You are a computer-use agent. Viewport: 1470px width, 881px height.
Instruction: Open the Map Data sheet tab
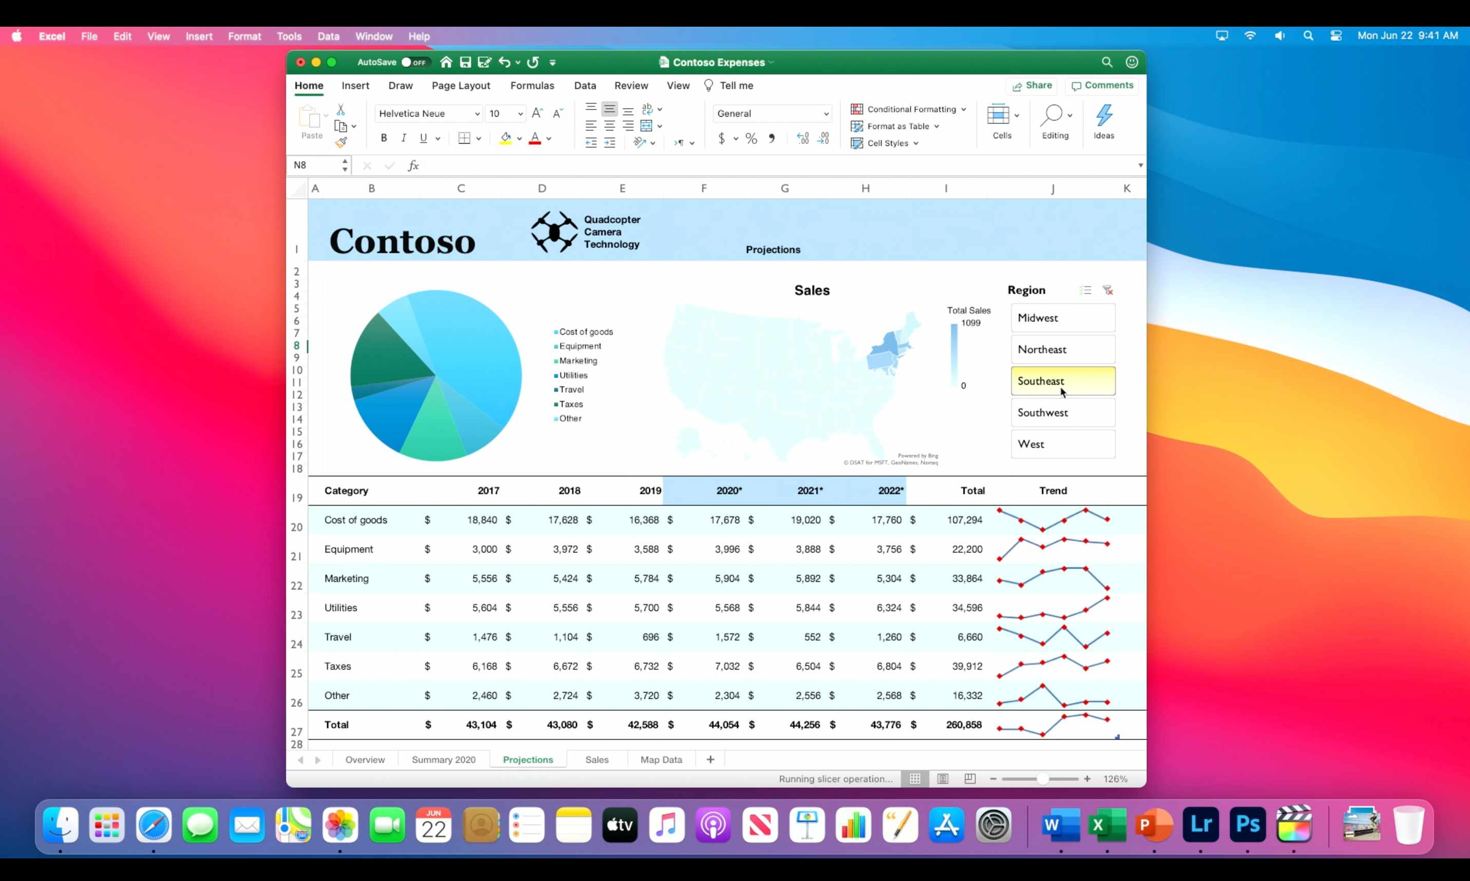661,759
